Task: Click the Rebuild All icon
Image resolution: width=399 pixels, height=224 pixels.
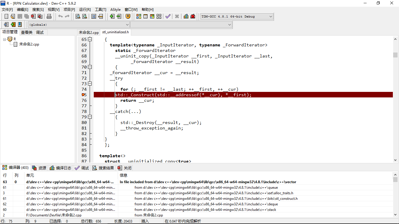Action: (159, 16)
